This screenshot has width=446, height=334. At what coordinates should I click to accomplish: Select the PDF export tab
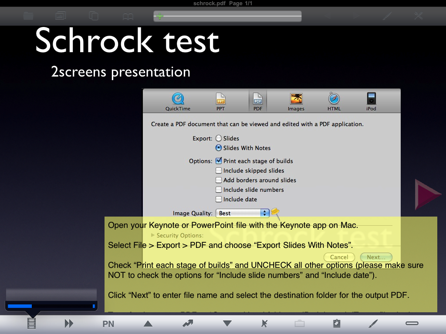click(x=258, y=101)
